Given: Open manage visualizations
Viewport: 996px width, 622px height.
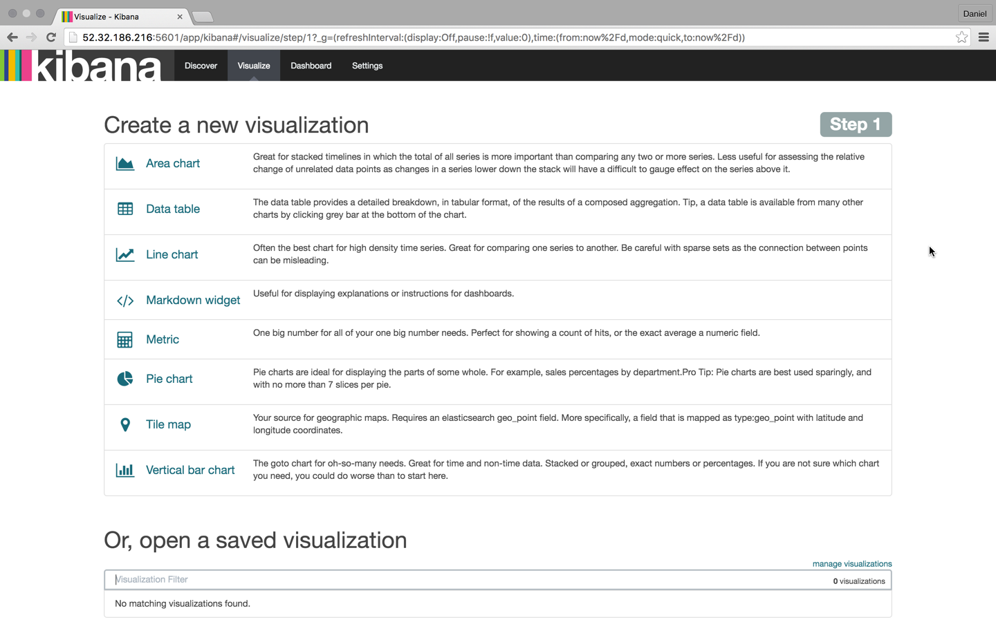Looking at the screenshot, I should pos(852,563).
